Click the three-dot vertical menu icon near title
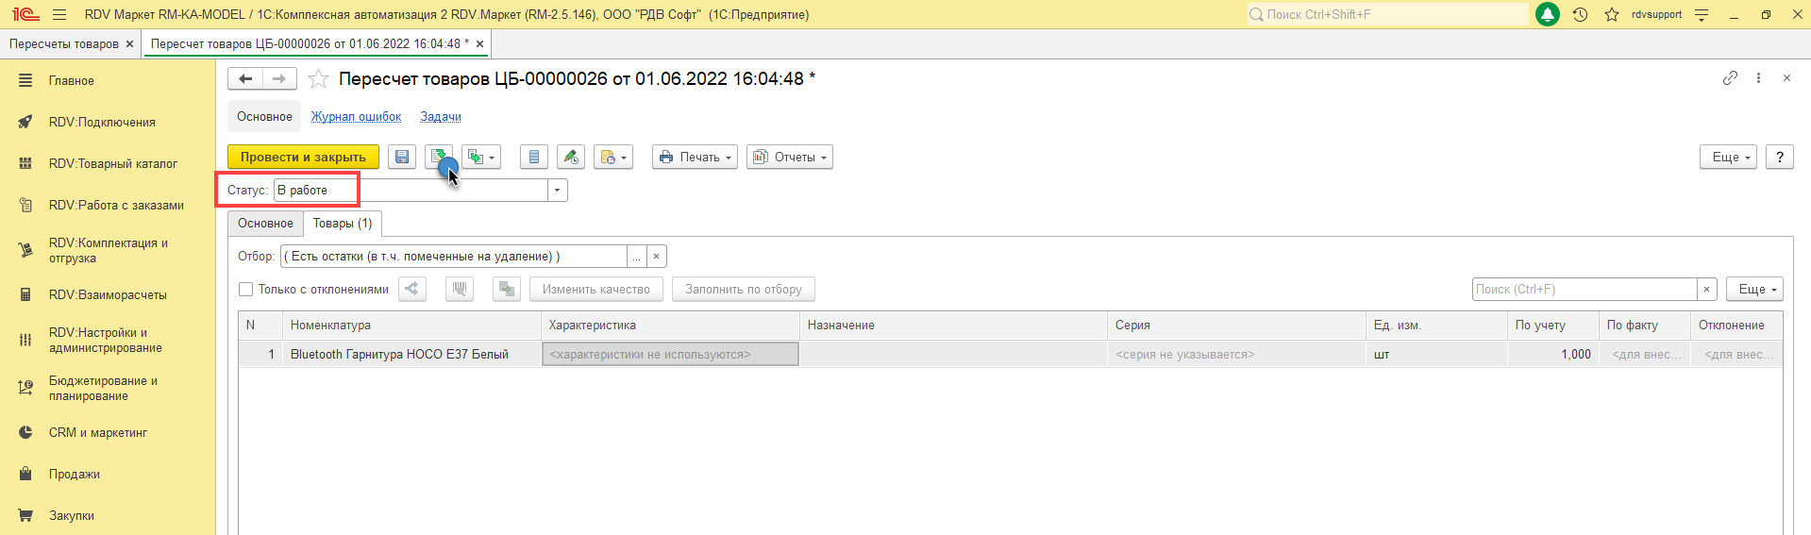The height and width of the screenshot is (535, 1811). [1758, 78]
